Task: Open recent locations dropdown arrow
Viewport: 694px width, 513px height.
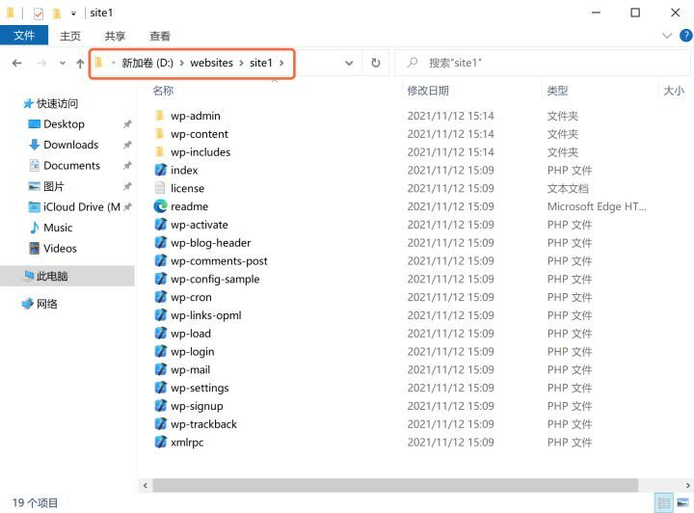Action: (x=63, y=63)
